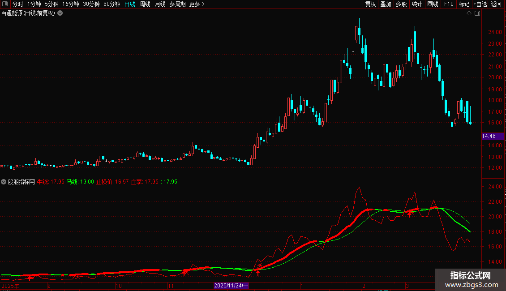Click the 叠加 overlay button
506x291 pixels.
point(386,4)
